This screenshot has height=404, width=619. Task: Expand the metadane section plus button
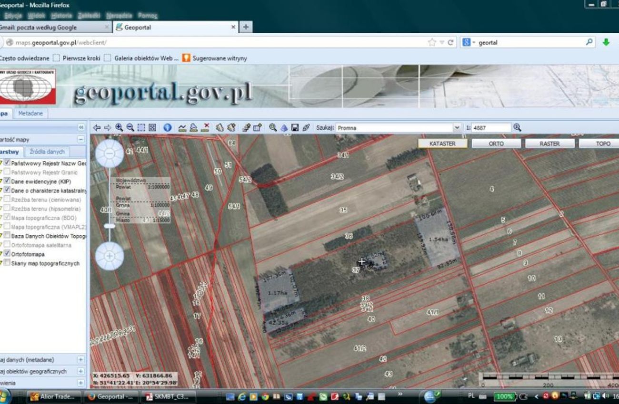(x=80, y=360)
